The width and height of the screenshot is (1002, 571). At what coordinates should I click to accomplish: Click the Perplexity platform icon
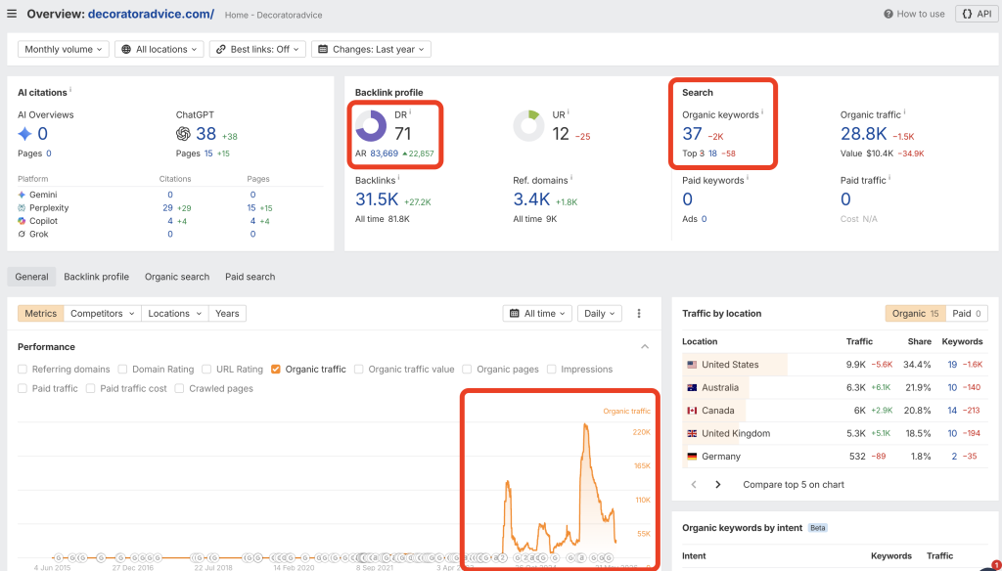coord(22,207)
